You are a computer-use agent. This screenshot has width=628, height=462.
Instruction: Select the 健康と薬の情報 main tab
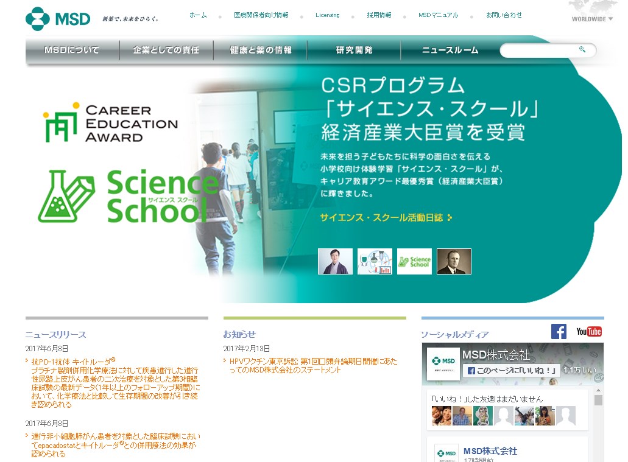260,50
